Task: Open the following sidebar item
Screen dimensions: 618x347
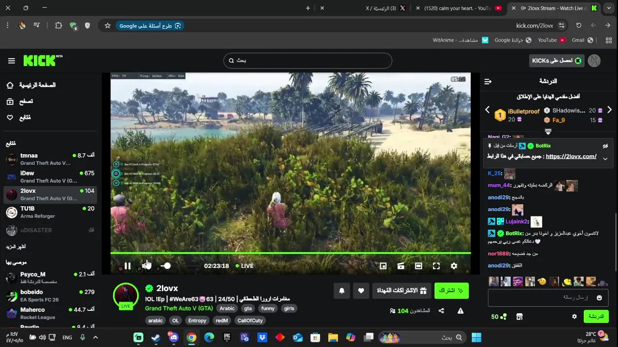Action: (18, 118)
